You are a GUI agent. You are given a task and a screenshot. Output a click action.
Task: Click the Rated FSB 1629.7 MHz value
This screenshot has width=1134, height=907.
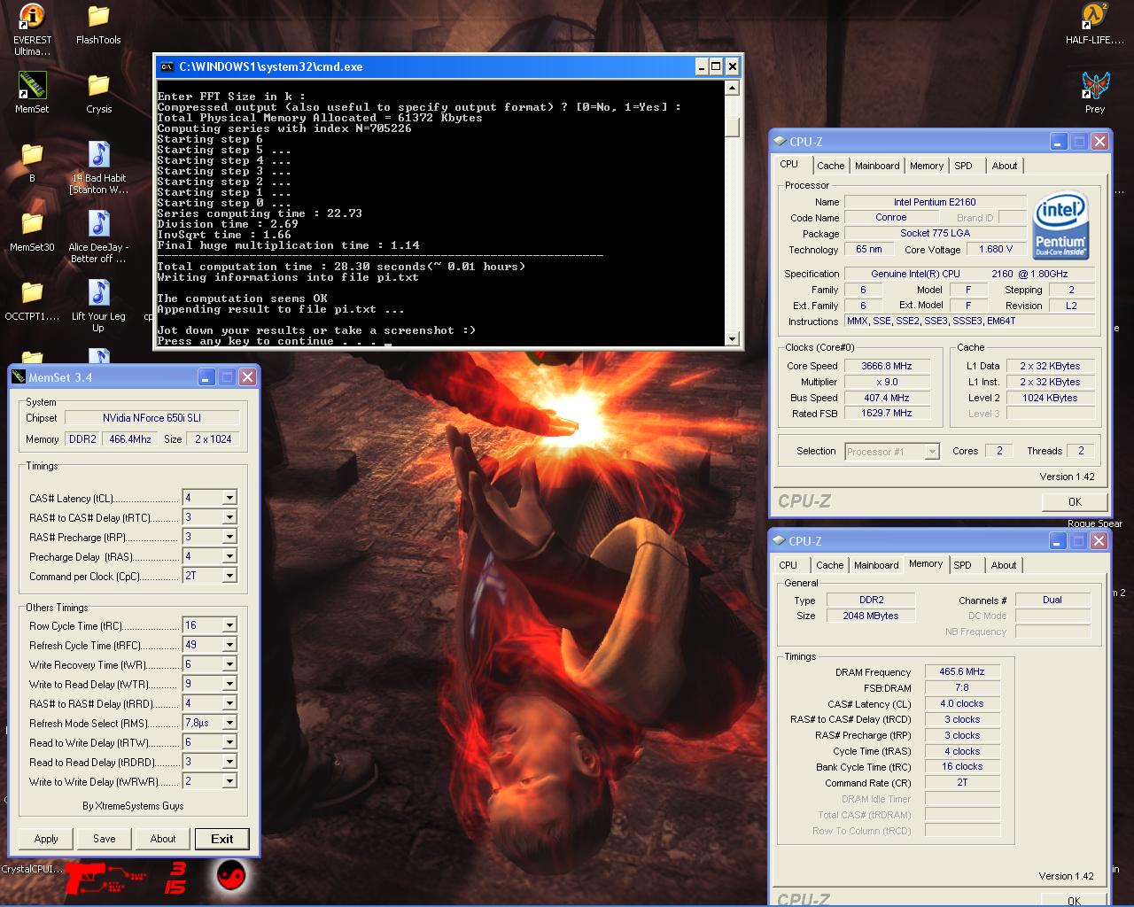tap(887, 413)
